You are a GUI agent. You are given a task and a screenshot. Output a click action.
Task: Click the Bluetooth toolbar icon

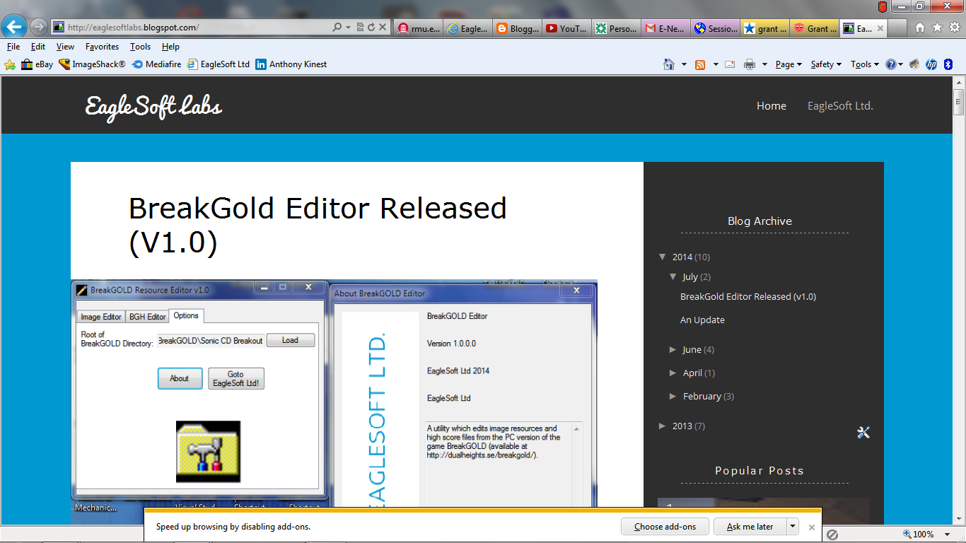[948, 64]
